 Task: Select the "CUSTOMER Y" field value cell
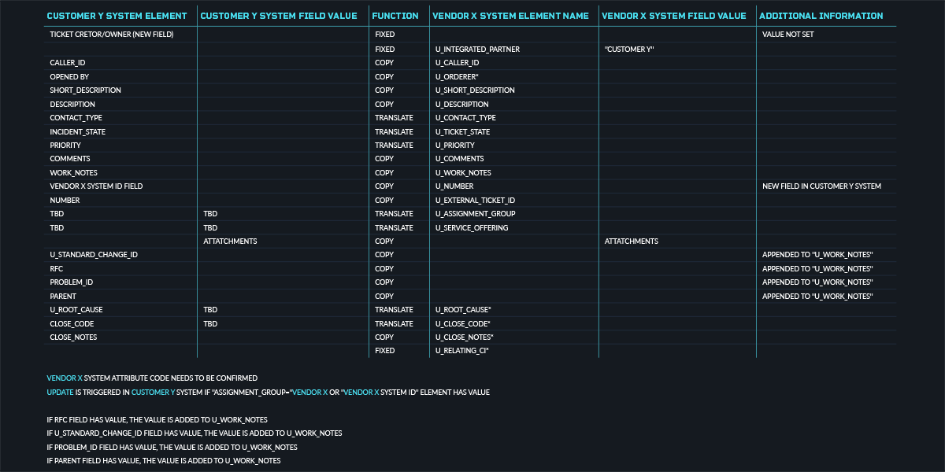(629, 49)
